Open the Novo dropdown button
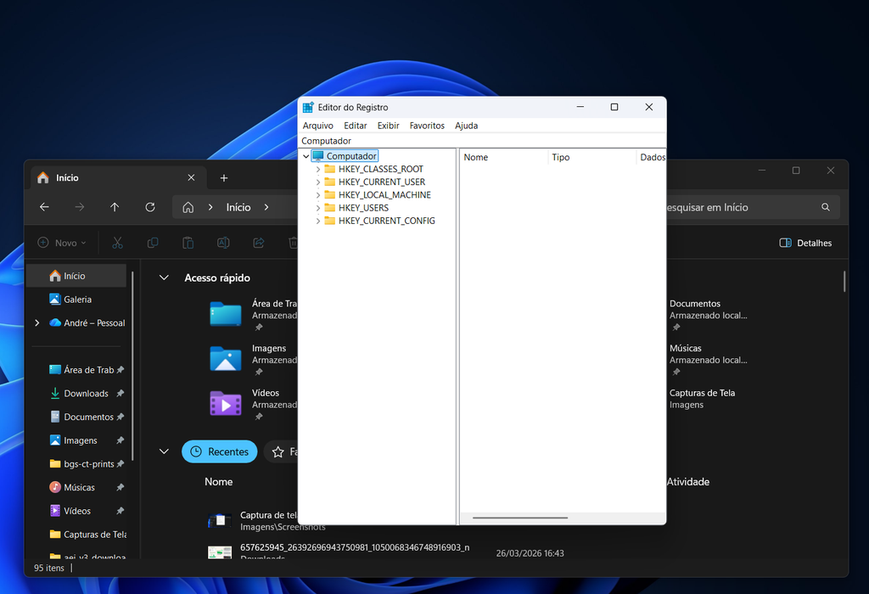The width and height of the screenshot is (869, 594). (x=62, y=243)
